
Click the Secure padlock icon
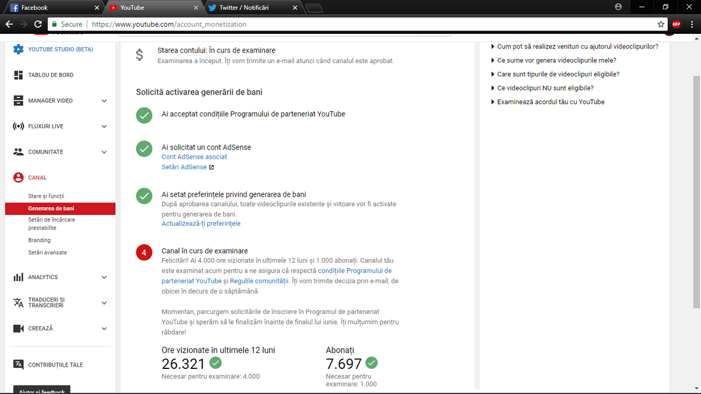54,25
